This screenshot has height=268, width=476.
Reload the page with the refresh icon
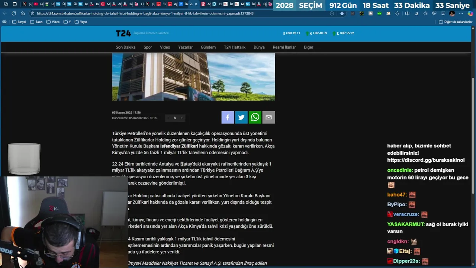point(14,13)
